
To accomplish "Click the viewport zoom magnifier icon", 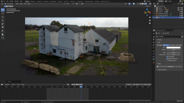I will [x=150, y=17].
